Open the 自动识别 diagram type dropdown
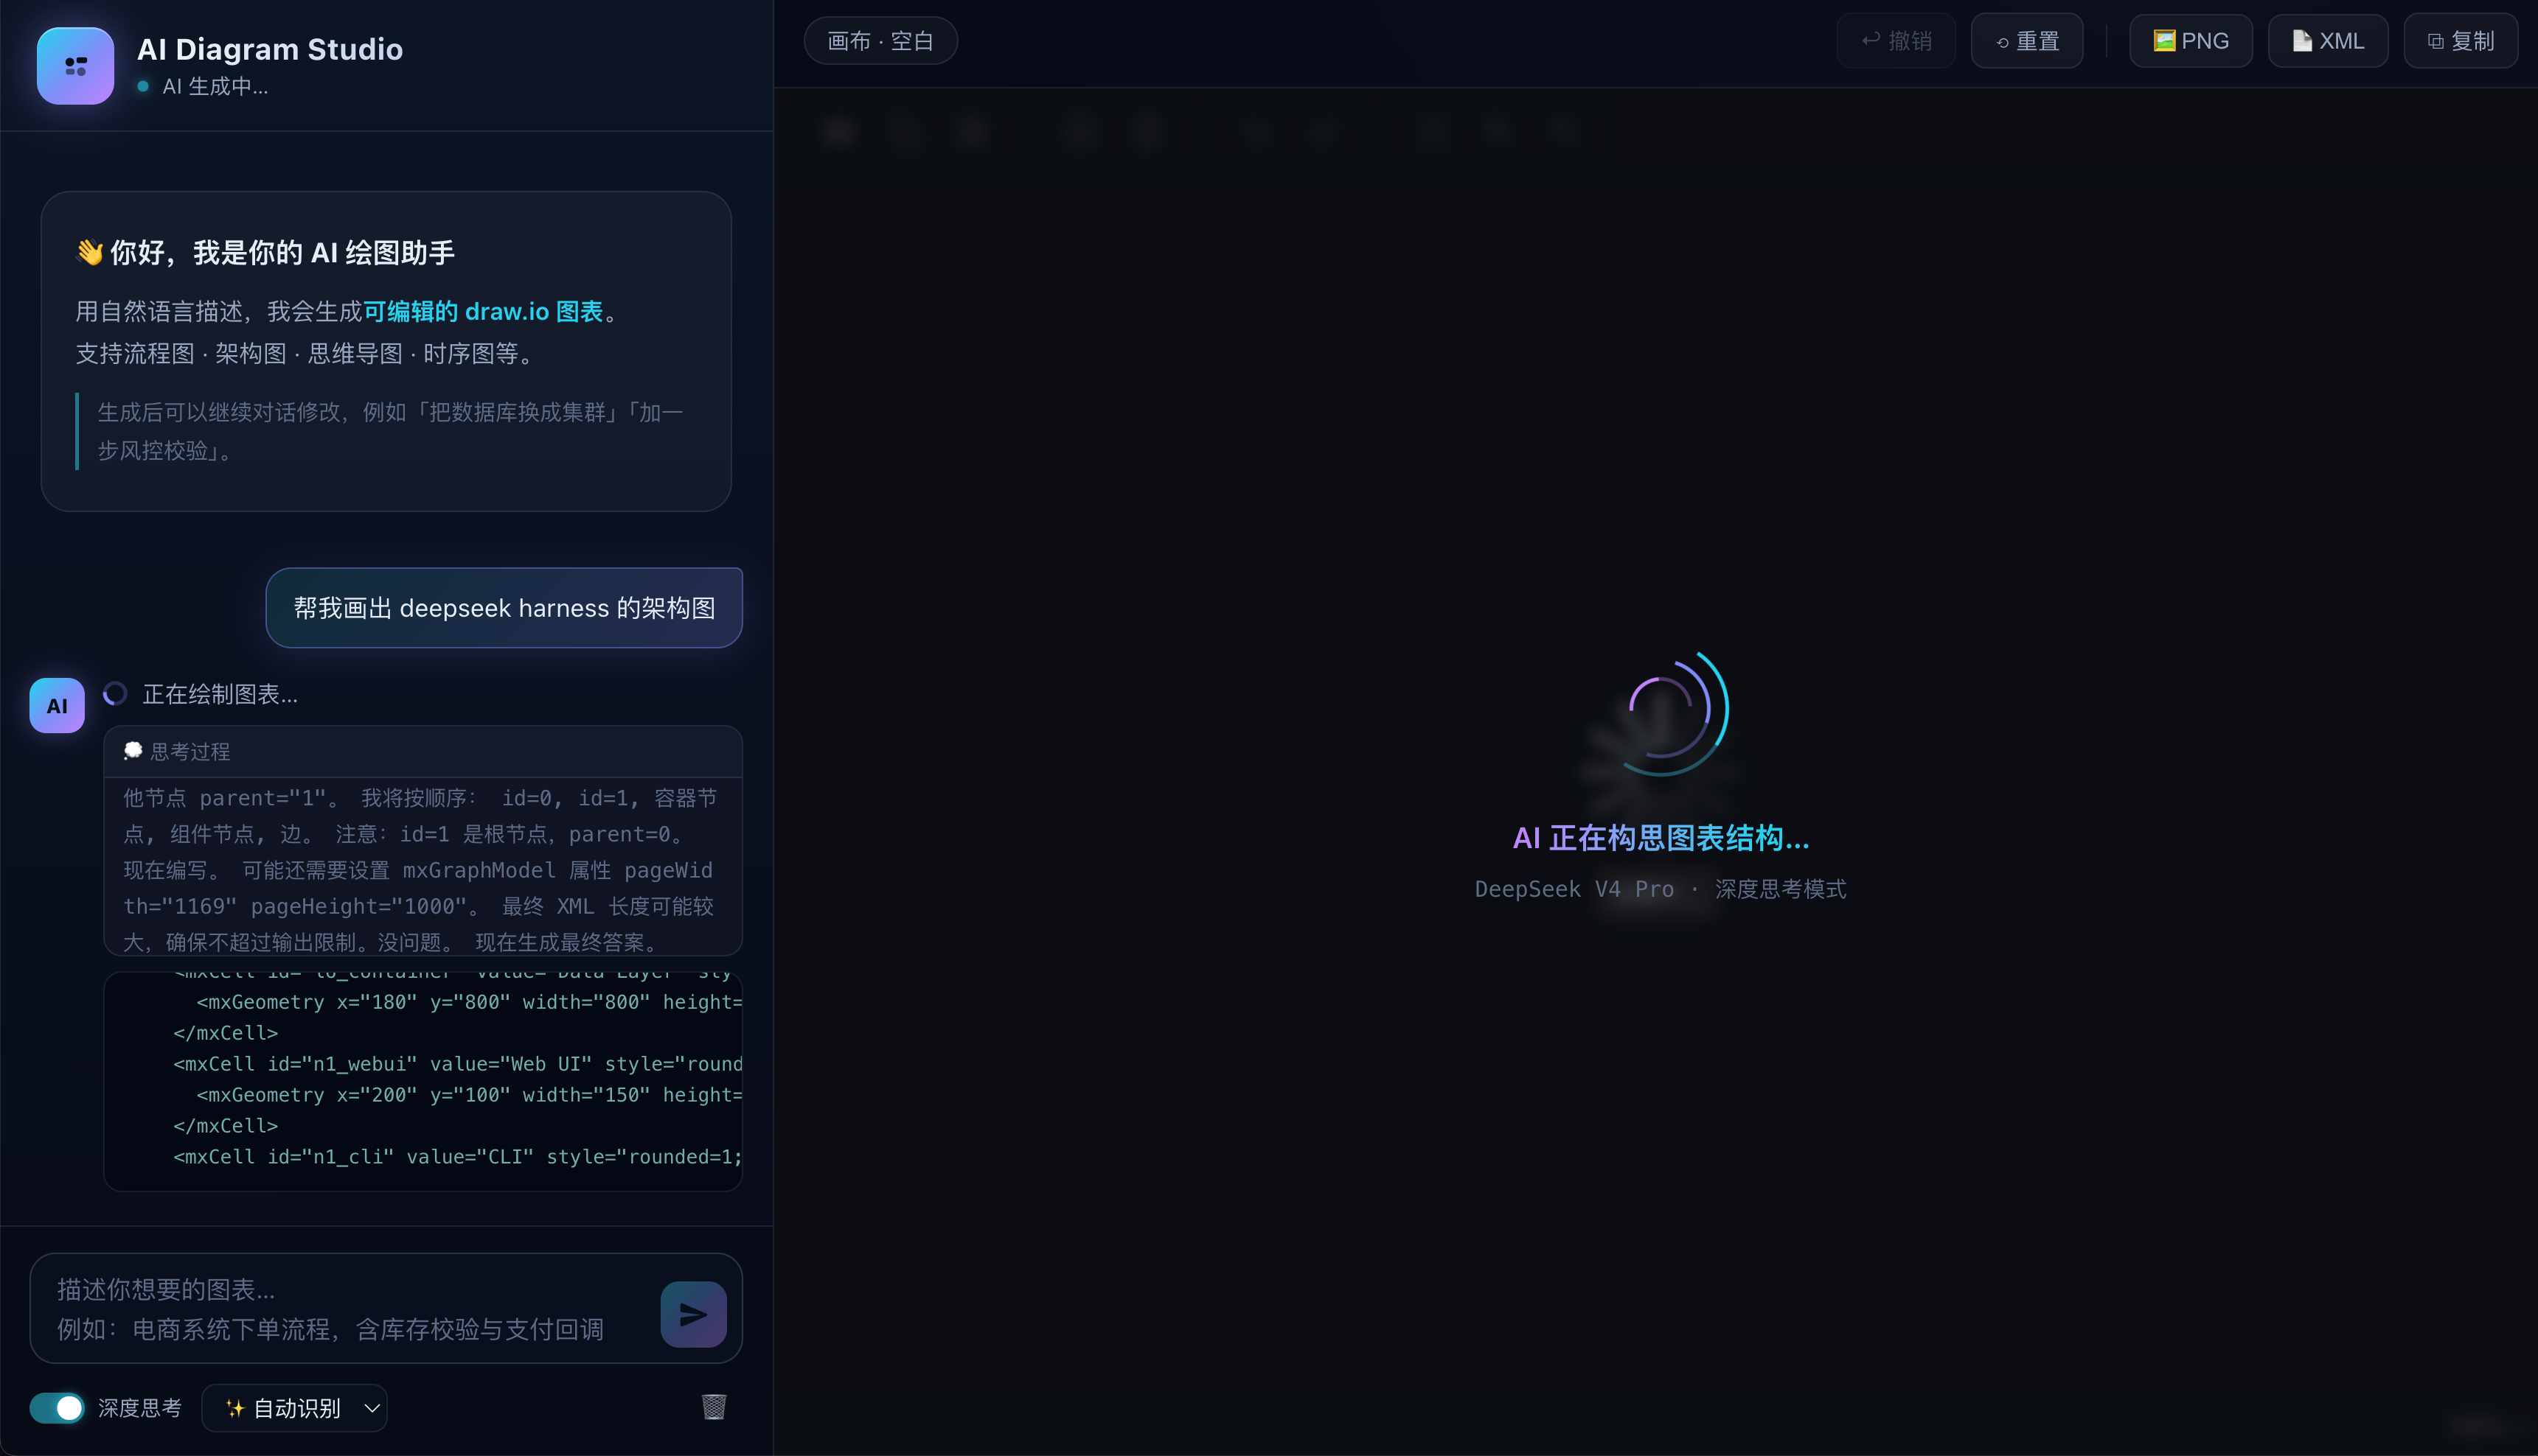This screenshot has width=2538, height=1456. click(294, 1408)
